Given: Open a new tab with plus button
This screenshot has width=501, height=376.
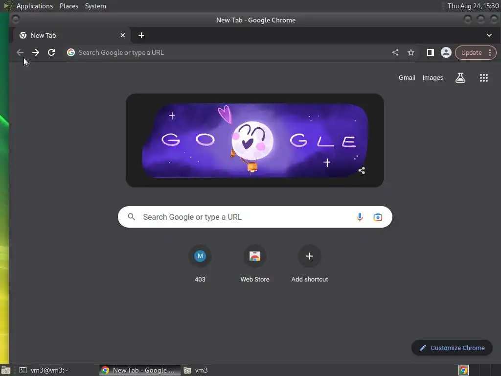Looking at the screenshot, I should click(x=141, y=35).
